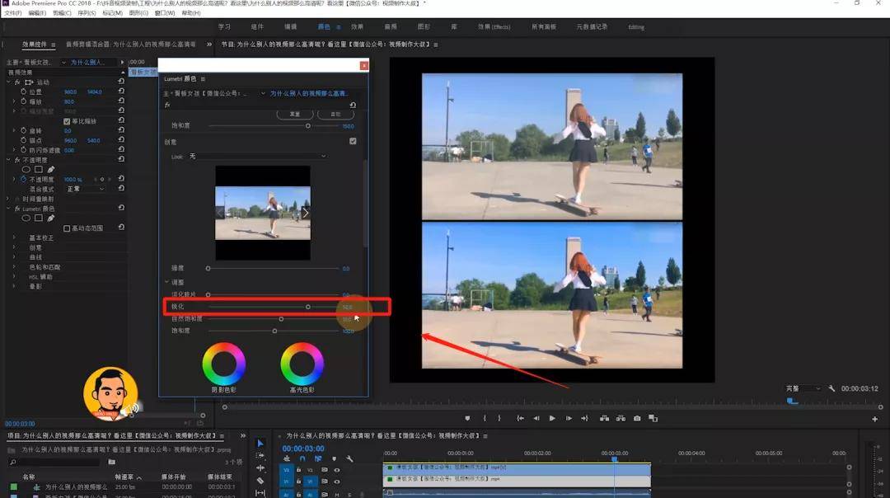
Task: Open the 混合模式 dropdown showing 正常
Action: pyautogui.click(x=86, y=189)
